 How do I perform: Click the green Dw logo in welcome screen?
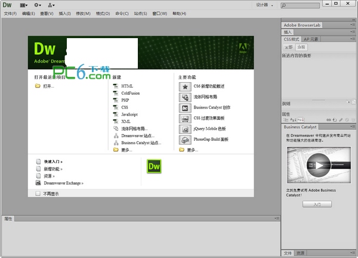point(155,166)
